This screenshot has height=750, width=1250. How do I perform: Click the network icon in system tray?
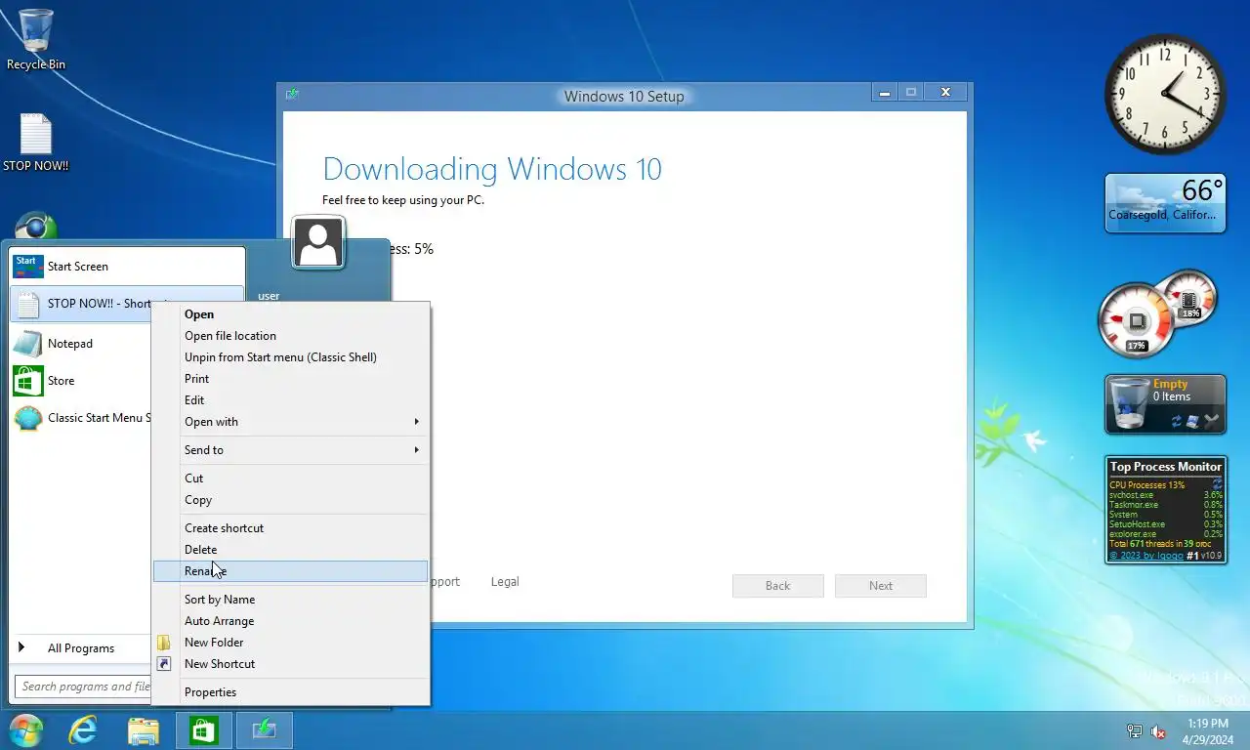pyautogui.click(x=1135, y=731)
